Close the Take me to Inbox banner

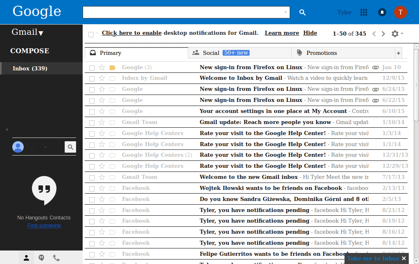tap(404, 258)
